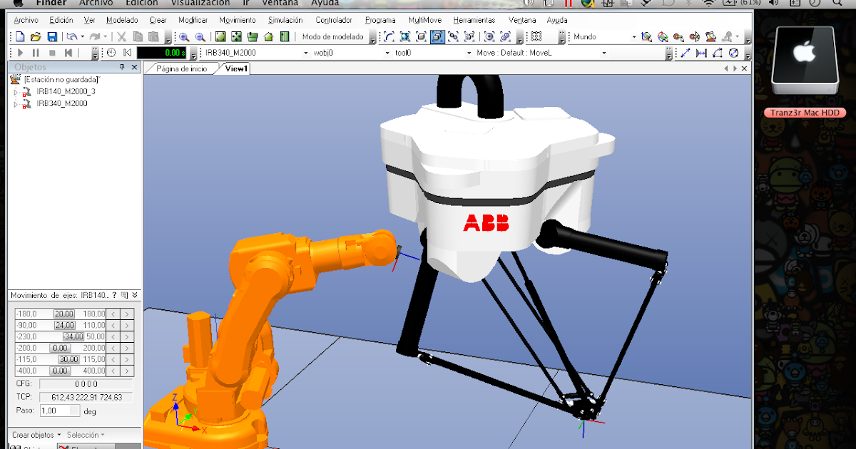
Task: Increase first axis with right arrow
Action: pyautogui.click(x=126, y=314)
